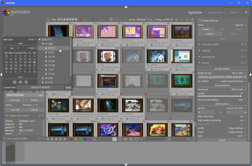Click the apply button beside current date

pyautogui.click(x=68, y=88)
